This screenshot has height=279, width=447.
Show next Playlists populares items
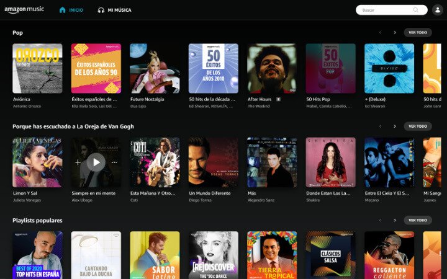coord(395,220)
